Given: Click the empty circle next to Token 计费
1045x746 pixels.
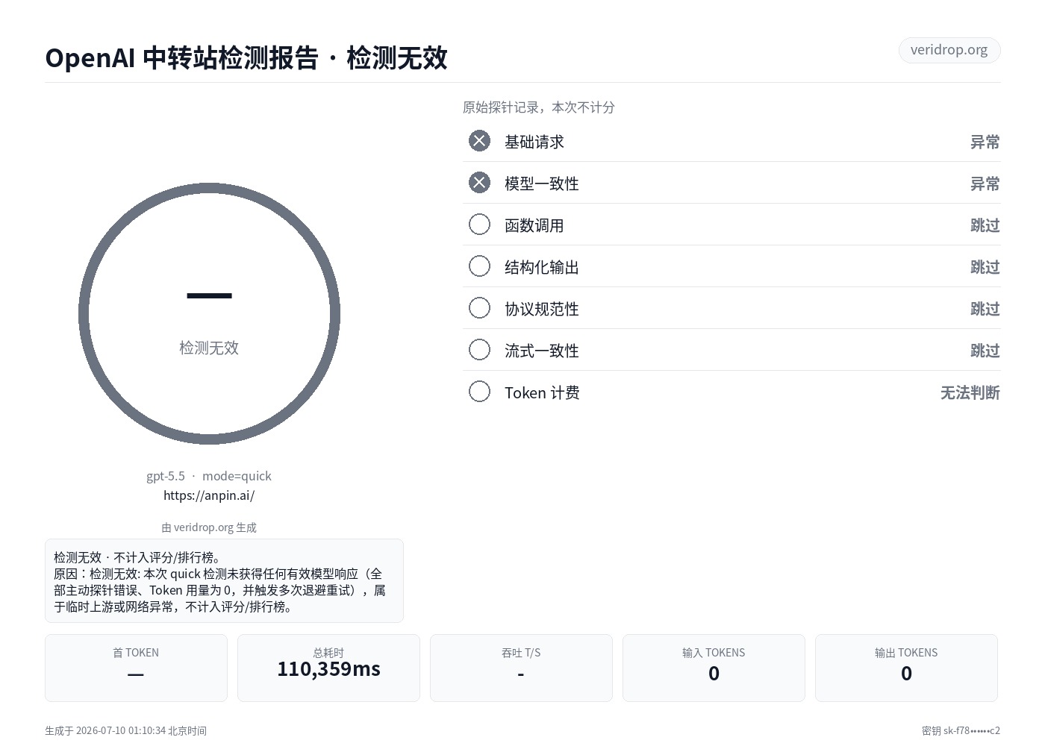Looking at the screenshot, I should pyautogui.click(x=479, y=392).
